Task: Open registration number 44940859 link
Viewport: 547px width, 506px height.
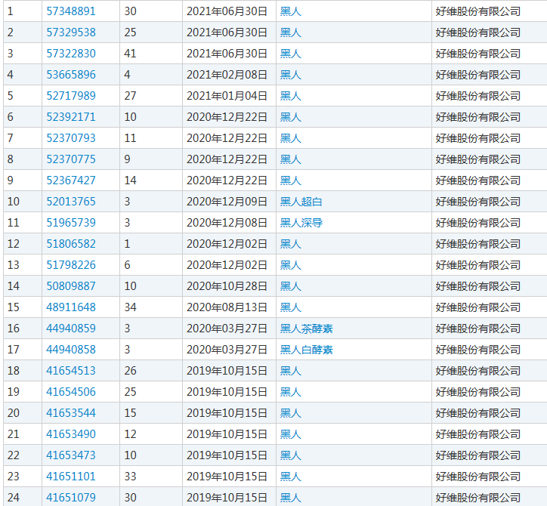Action: [71, 329]
